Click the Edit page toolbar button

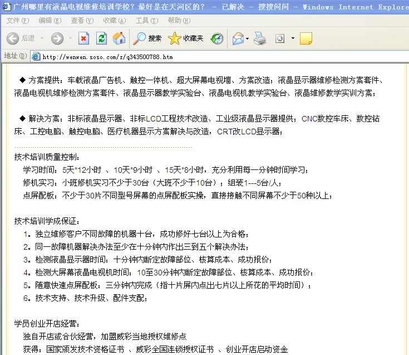click(x=280, y=38)
